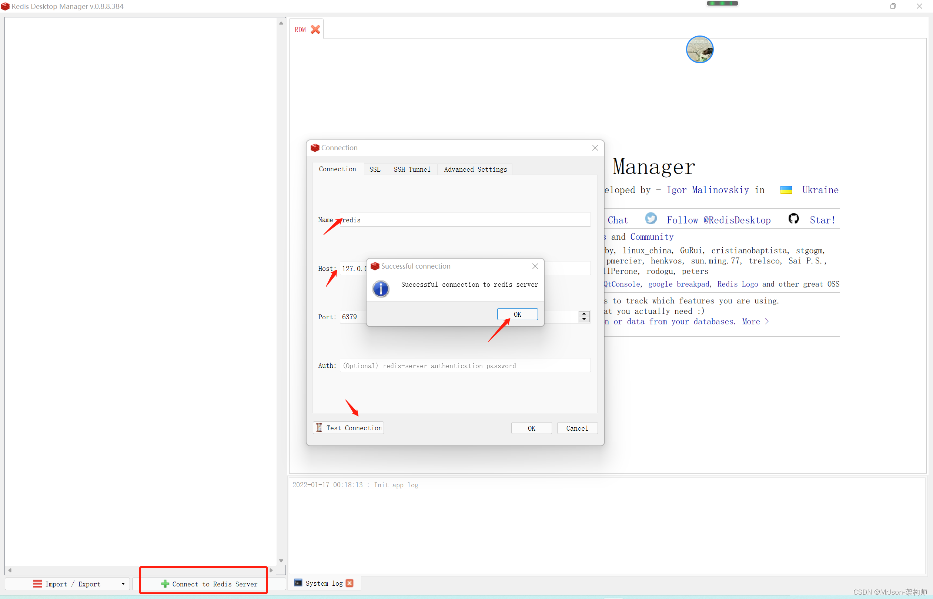Screen dimensions: 933x599
Task: Click the info icon in success dialog
Action: point(381,289)
